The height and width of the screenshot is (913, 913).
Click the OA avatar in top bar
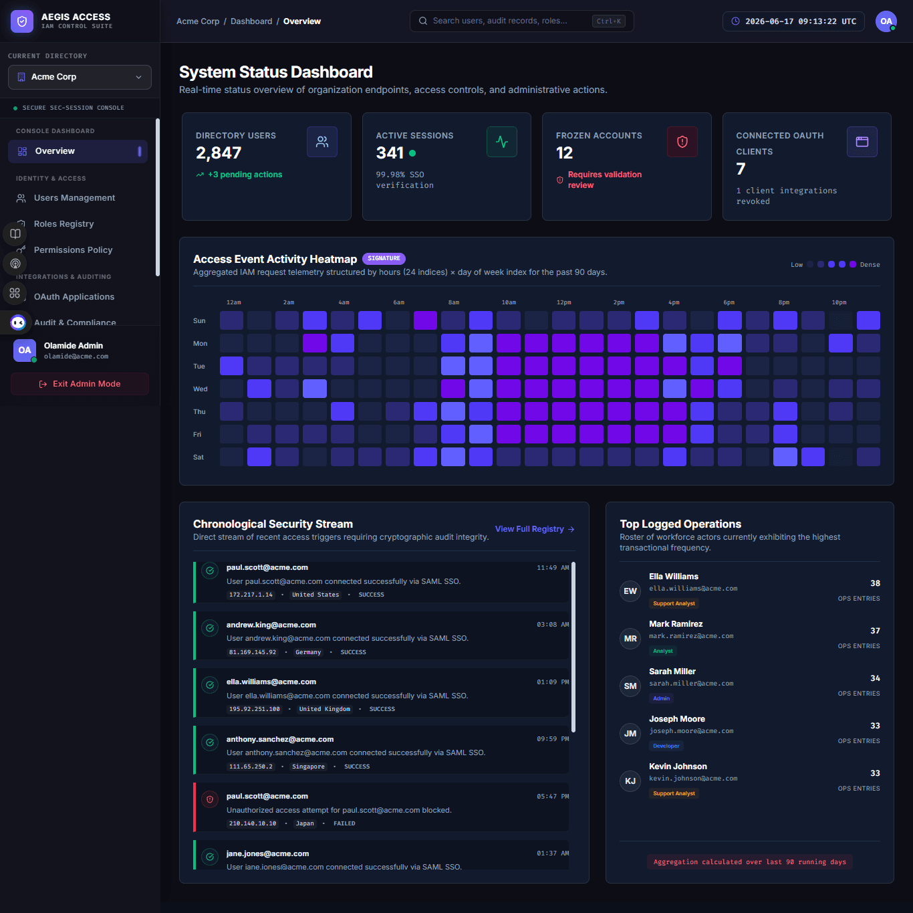tap(886, 21)
